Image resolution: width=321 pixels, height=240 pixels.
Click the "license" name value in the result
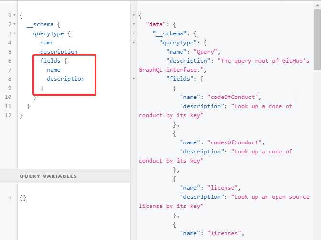click(x=222, y=188)
